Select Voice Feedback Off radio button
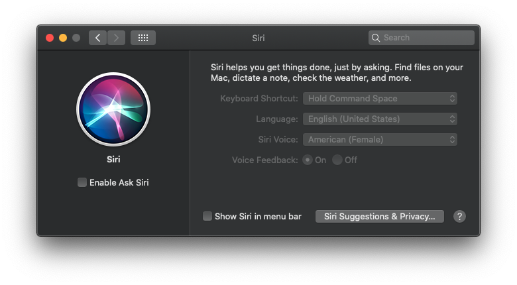 (337, 160)
